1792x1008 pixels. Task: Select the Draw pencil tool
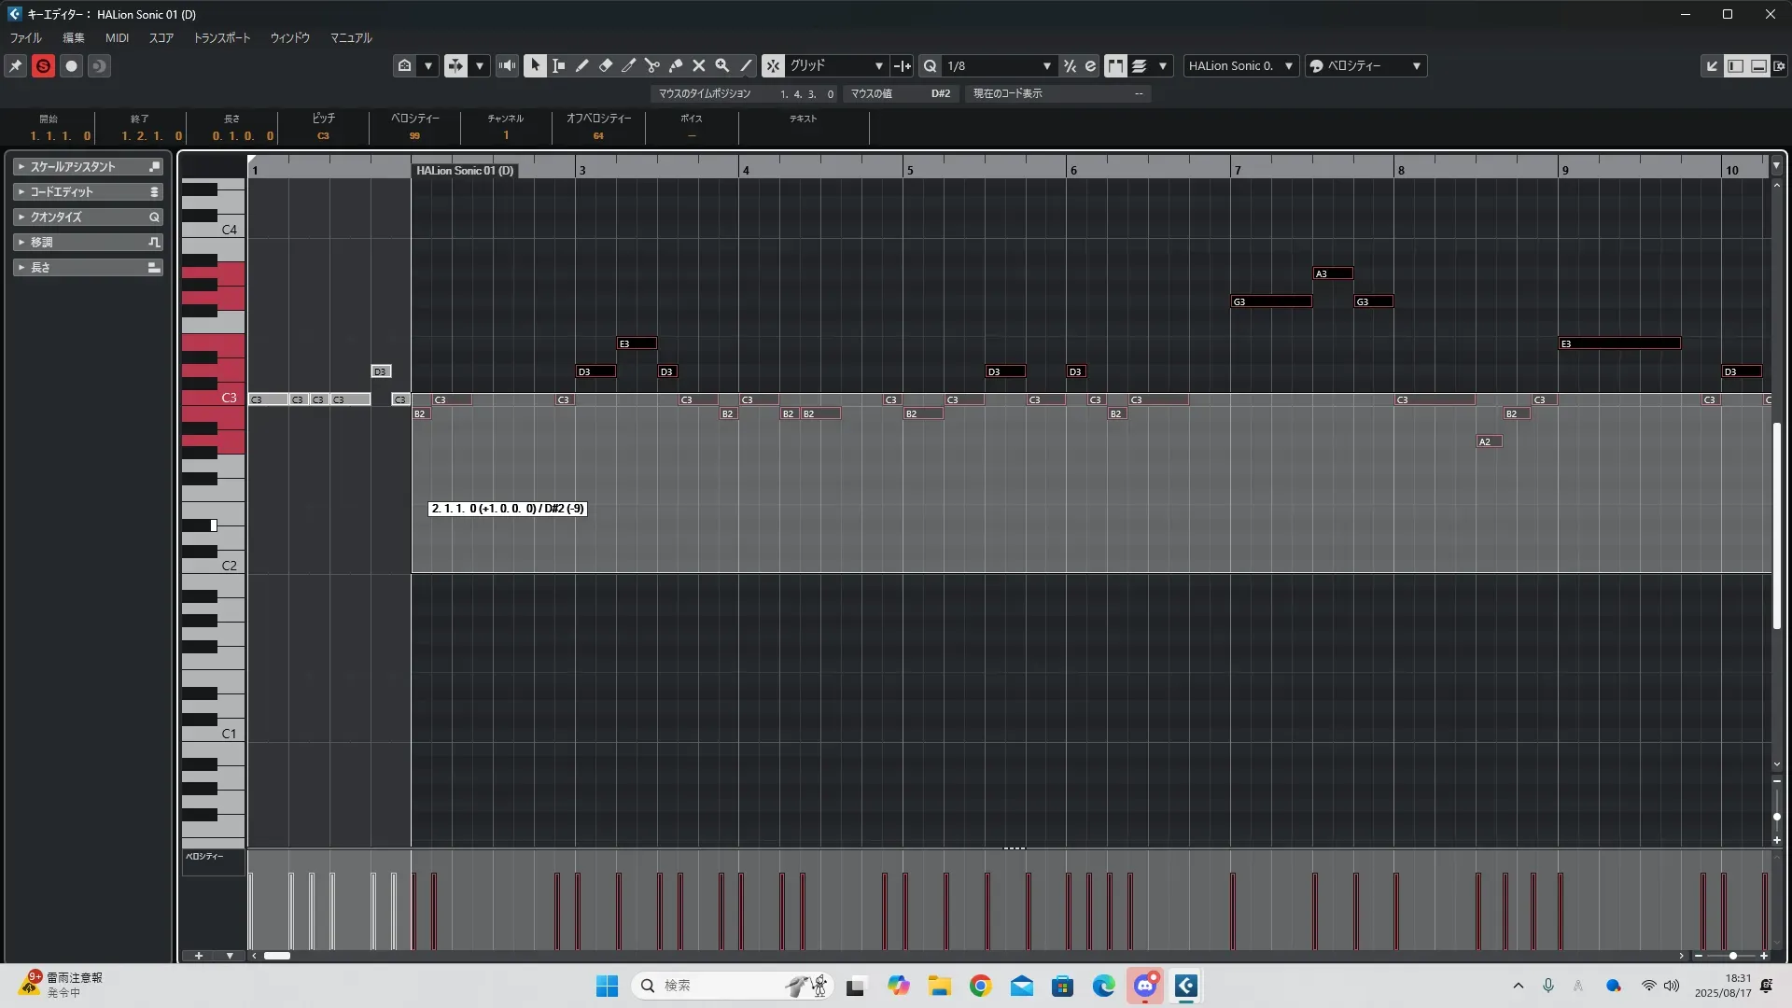point(581,65)
